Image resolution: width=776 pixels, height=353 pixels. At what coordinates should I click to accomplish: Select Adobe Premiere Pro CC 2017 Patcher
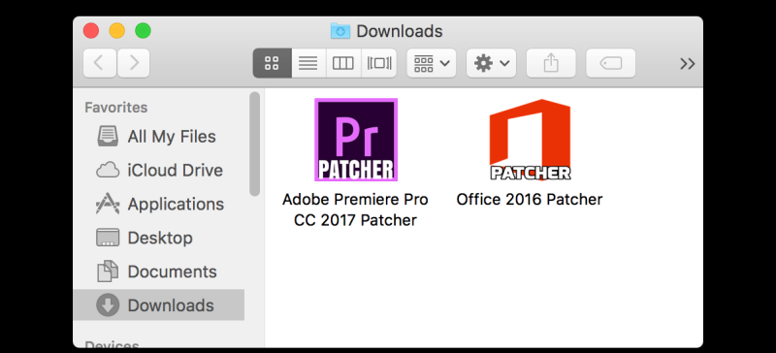click(356, 140)
